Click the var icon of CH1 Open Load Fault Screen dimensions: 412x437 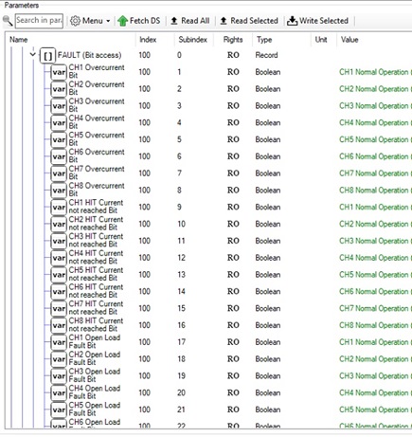pos(59,342)
